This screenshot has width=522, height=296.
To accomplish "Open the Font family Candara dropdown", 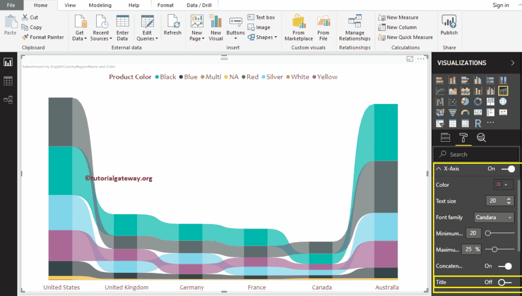I will (494, 217).
